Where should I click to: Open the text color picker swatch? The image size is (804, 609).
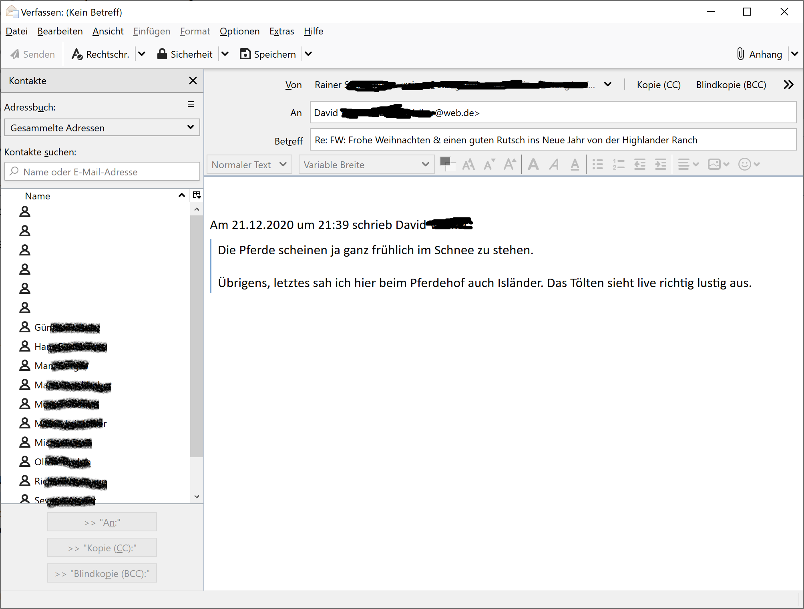445,162
